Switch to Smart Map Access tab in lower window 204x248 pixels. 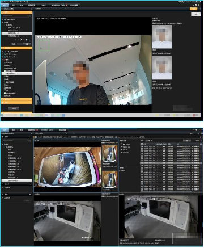pyautogui.click(x=47, y=130)
